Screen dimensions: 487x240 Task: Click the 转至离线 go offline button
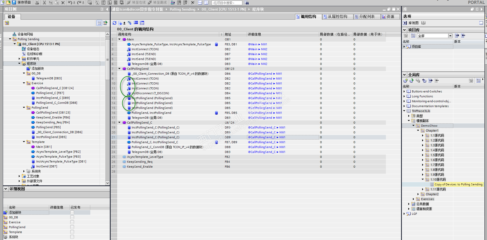pos(157,3)
